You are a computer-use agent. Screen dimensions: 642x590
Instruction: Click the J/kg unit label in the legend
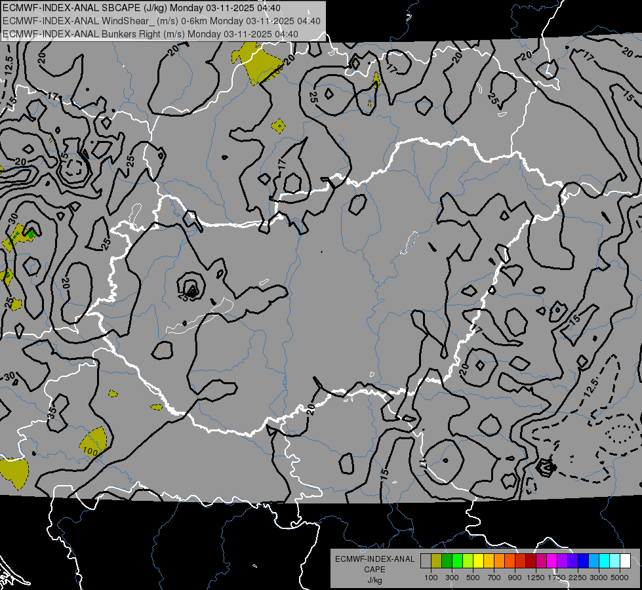pos(374,580)
